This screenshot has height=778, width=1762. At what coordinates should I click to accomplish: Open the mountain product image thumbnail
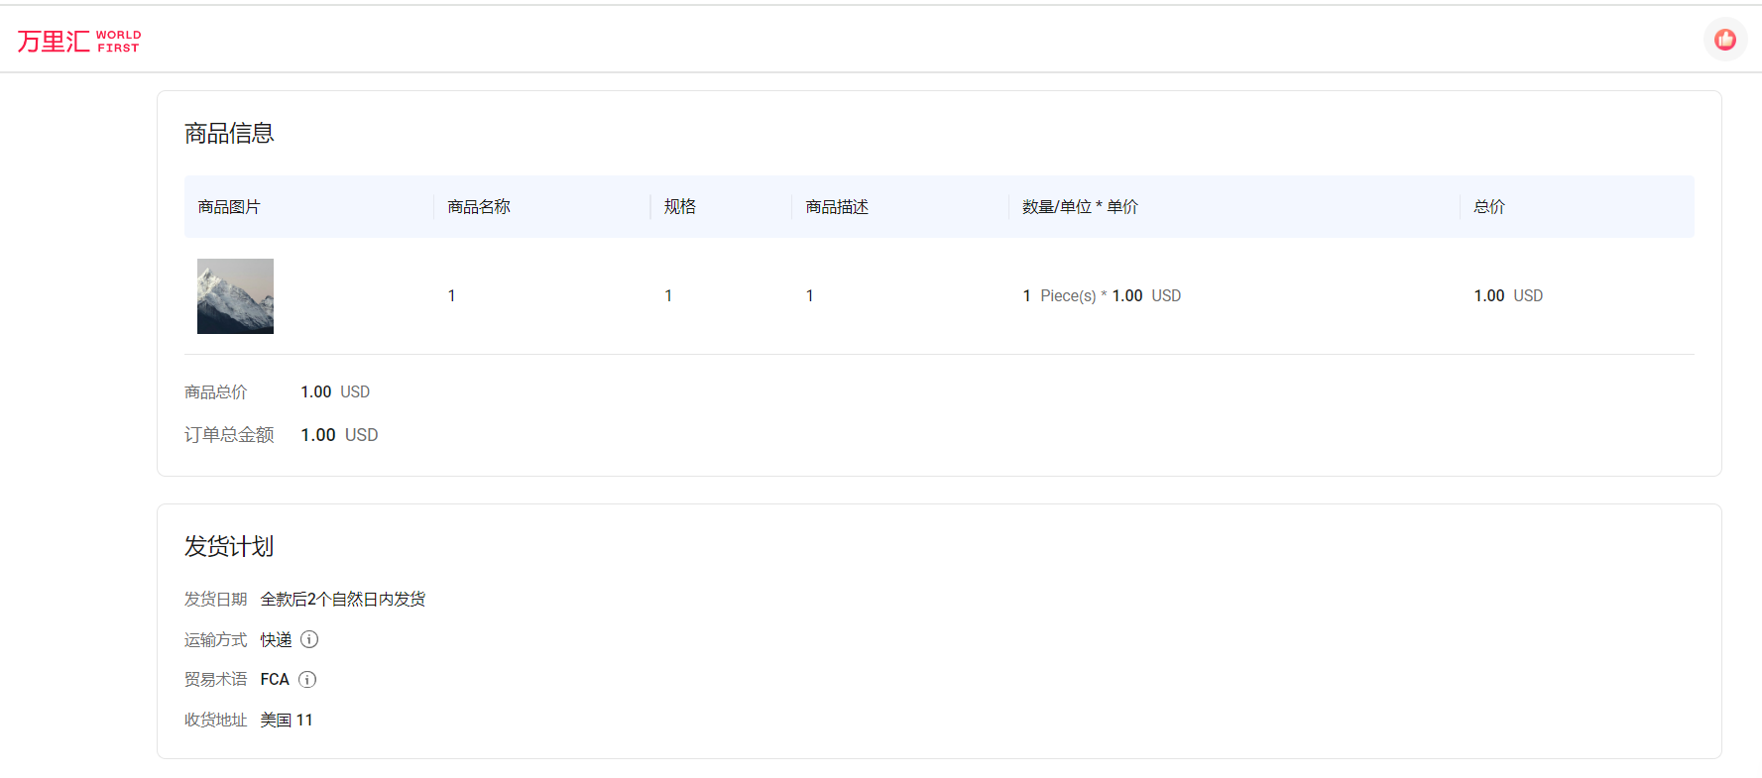(x=235, y=296)
